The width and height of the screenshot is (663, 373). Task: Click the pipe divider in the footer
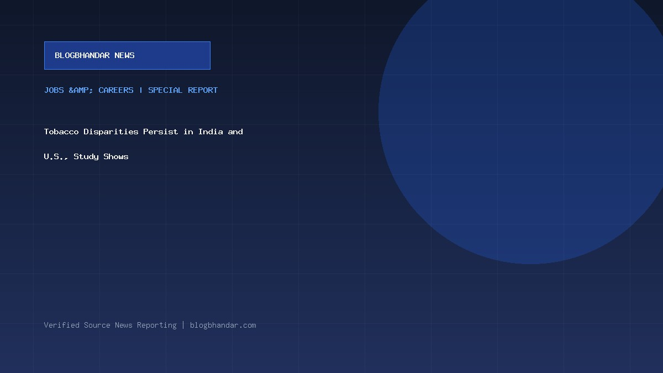point(183,325)
